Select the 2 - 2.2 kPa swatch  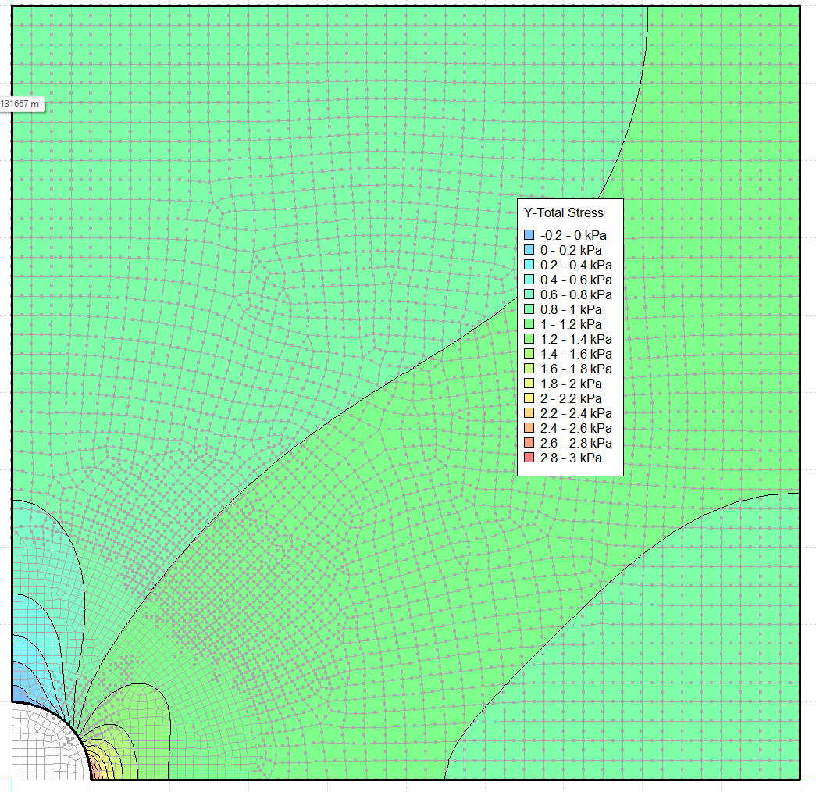coord(529,398)
